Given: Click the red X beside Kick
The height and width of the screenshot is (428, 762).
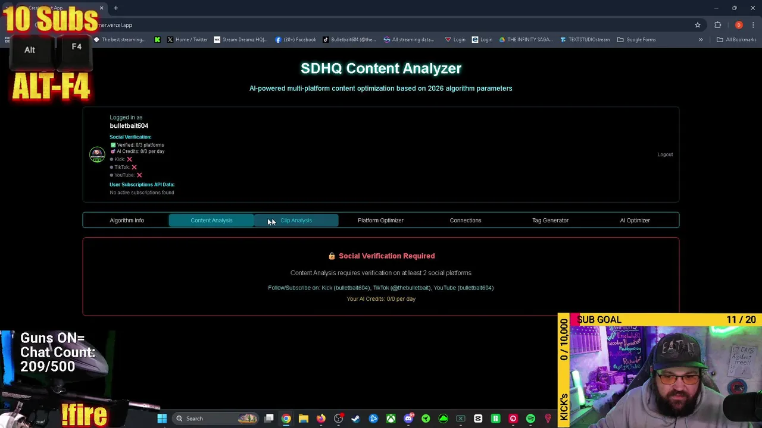Looking at the screenshot, I should (129, 159).
